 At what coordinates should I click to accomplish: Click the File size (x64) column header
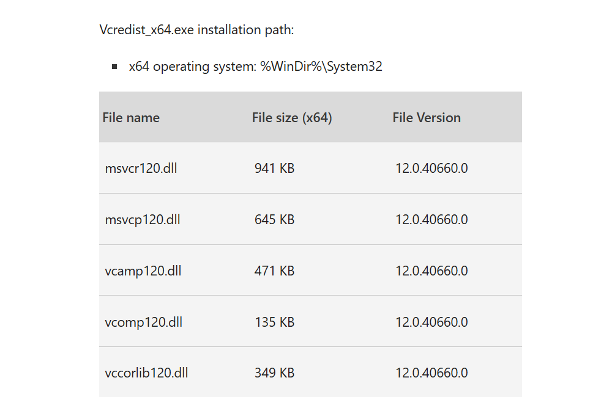coord(292,118)
